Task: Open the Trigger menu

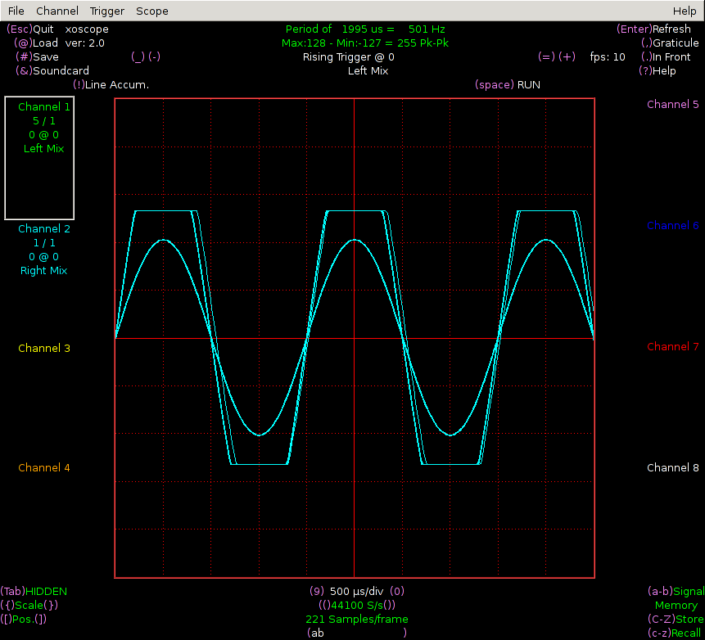Action: point(107,11)
